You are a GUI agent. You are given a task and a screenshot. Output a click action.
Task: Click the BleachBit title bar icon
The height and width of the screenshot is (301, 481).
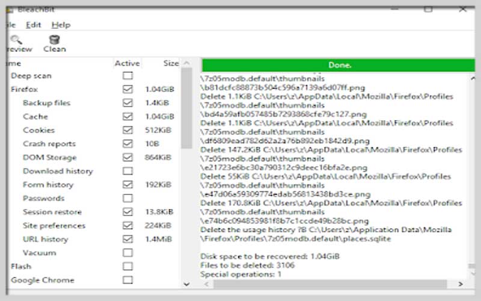pos(10,10)
